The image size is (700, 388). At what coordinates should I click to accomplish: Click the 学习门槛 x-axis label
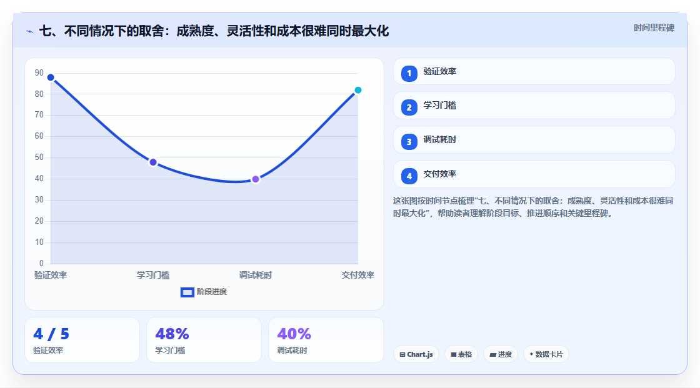point(153,275)
